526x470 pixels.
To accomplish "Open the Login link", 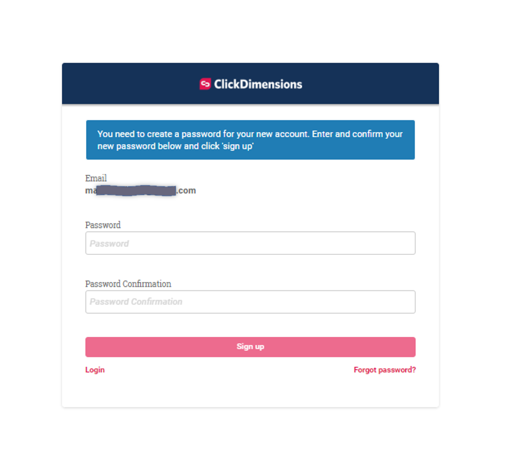I will (95, 369).
